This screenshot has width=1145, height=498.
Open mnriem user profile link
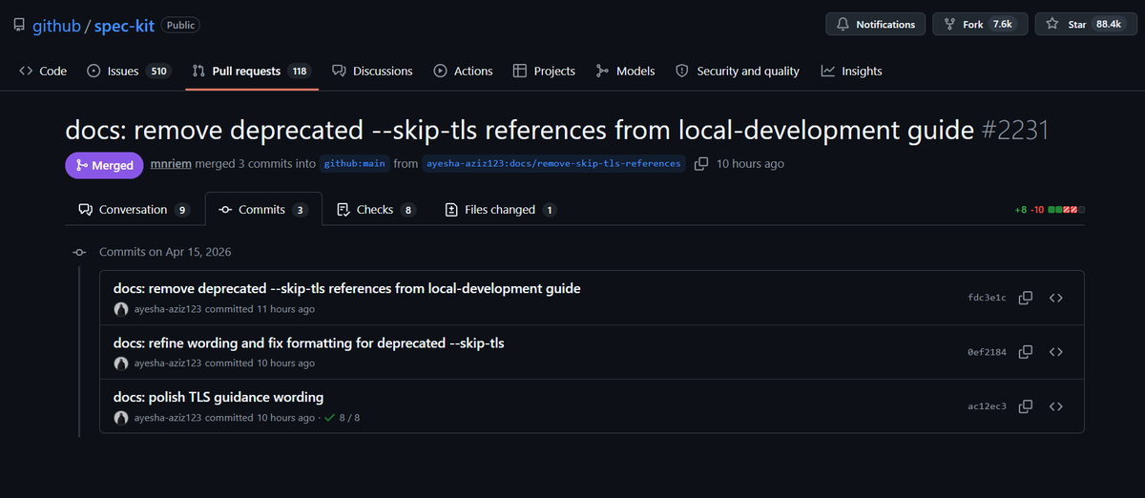point(171,164)
